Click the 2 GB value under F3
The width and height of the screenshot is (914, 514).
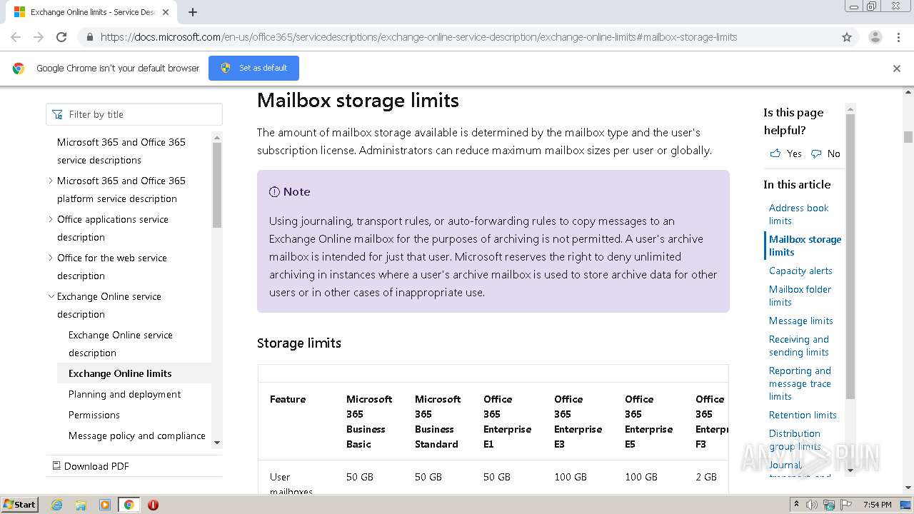706,477
